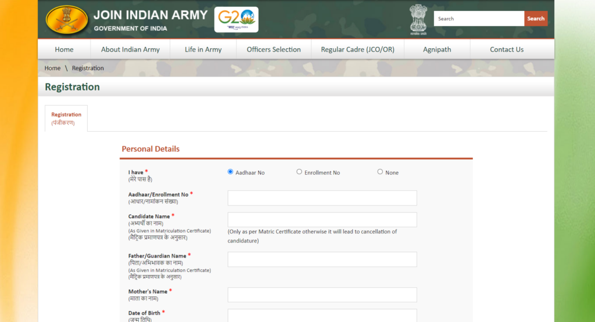The height and width of the screenshot is (322, 595).
Task: Click the Mother's Name input box
Action: point(322,295)
